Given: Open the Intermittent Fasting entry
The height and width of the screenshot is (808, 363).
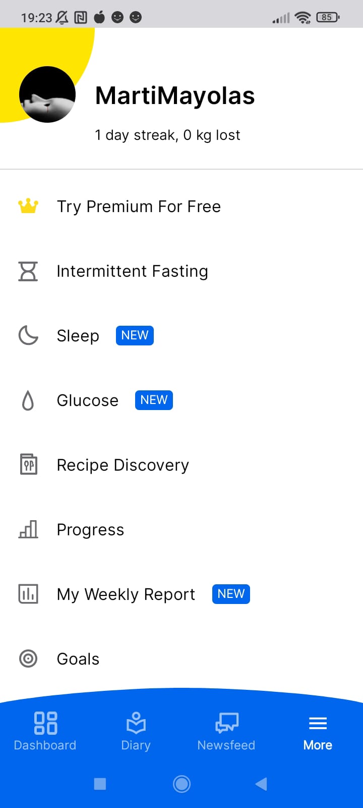Looking at the screenshot, I should click(x=132, y=271).
